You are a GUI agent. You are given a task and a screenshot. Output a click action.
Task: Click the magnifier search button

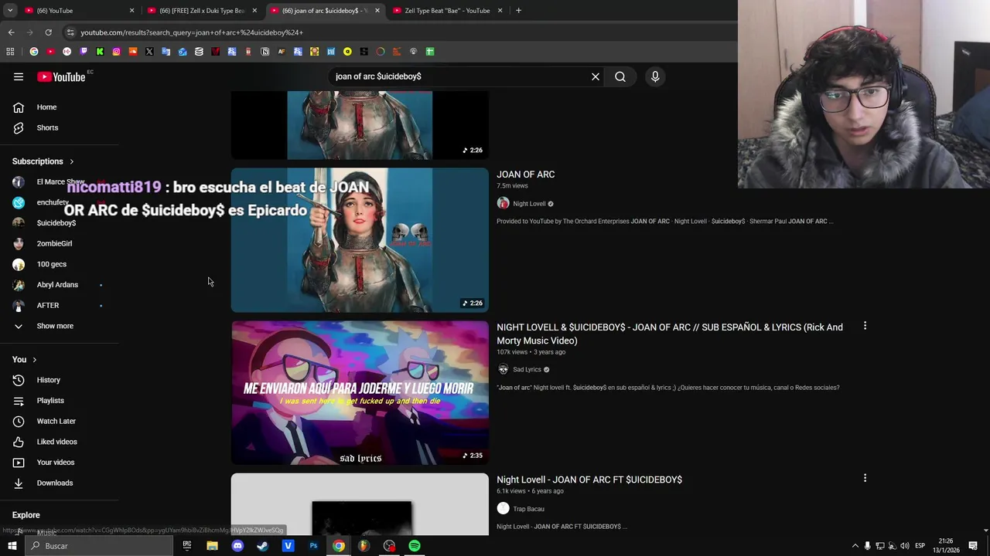coord(620,76)
